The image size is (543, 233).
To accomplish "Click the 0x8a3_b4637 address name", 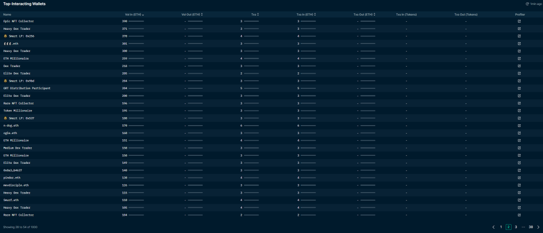I will 13,171.
